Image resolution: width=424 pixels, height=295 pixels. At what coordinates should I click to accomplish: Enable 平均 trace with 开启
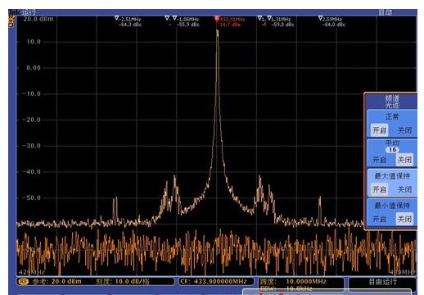pos(379,160)
